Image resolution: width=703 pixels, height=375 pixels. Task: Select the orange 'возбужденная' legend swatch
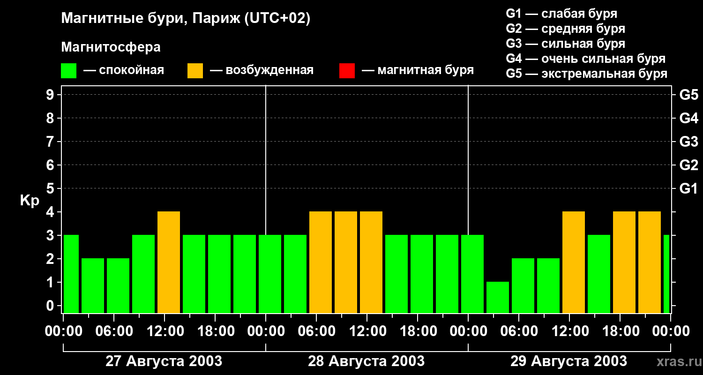(x=195, y=70)
